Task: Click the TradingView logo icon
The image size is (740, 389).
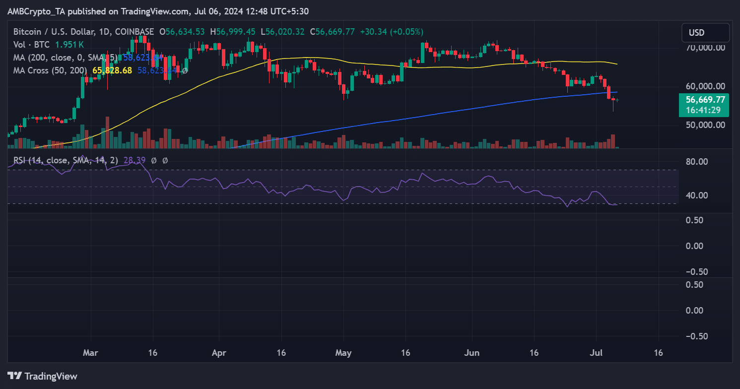Action: pyautogui.click(x=14, y=376)
